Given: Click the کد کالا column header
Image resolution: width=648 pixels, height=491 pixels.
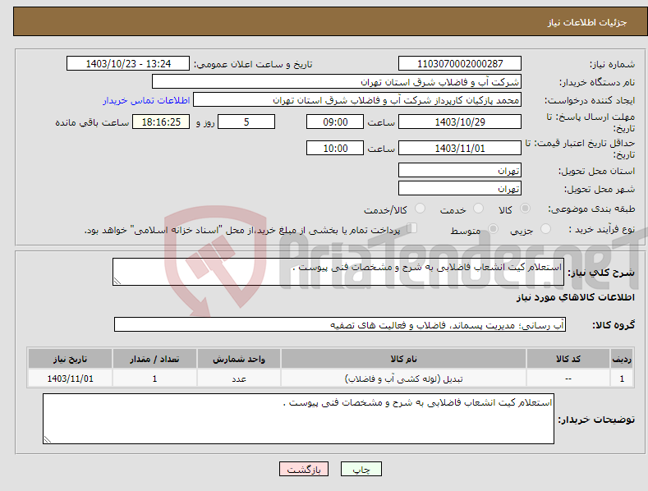Looking at the screenshot, I should click(x=568, y=359).
